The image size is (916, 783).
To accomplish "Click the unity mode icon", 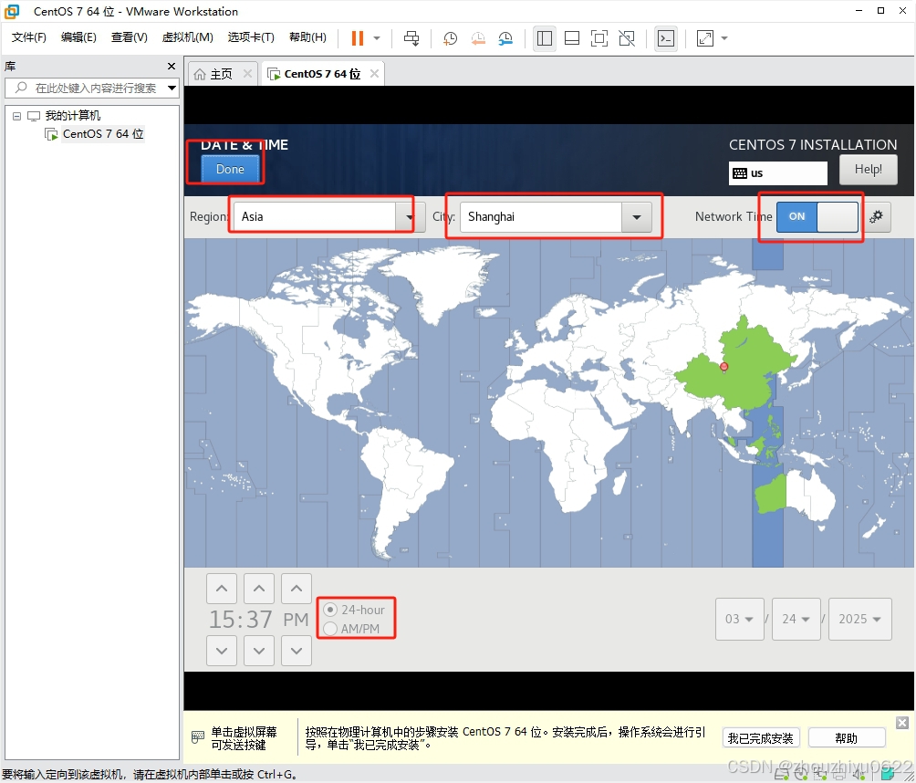I will point(627,38).
